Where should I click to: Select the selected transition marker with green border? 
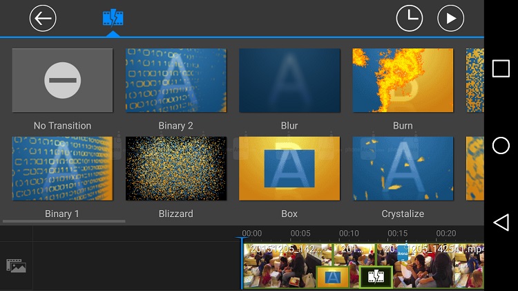click(x=376, y=277)
